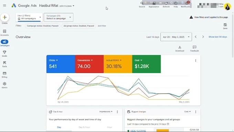Screen dimensions: 234x132
Task: Click the green Cost scorecard tile
Action: click(146, 64)
